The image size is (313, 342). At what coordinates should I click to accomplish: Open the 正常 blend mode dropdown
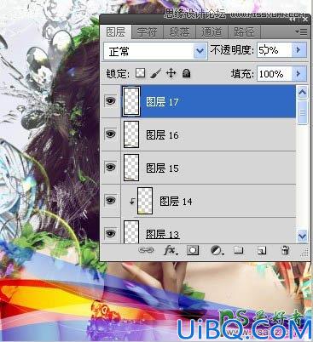coord(155,51)
